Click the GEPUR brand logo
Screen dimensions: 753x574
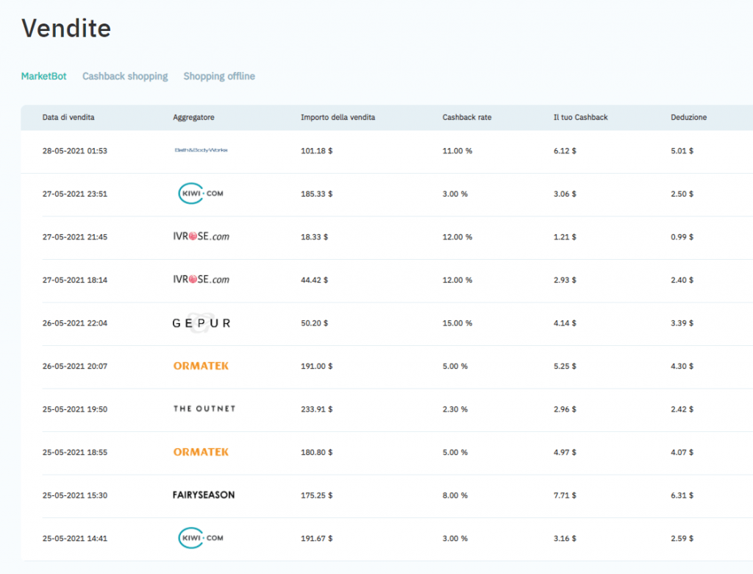pyautogui.click(x=201, y=323)
